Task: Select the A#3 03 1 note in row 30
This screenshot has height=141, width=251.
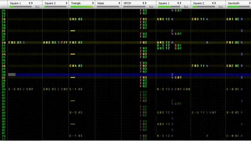Action: [x=51, y=43]
